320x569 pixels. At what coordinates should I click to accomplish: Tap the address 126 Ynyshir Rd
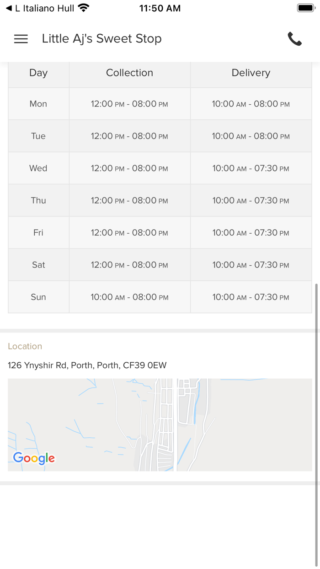pos(87,365)
